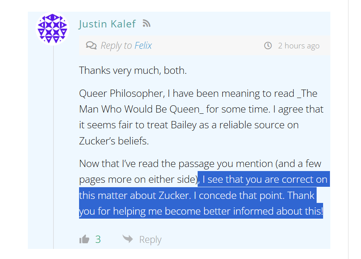Upvote the comment with the thumbs-up icon
This screenshot has width=361, height=259.
click(x=84, y=239)
